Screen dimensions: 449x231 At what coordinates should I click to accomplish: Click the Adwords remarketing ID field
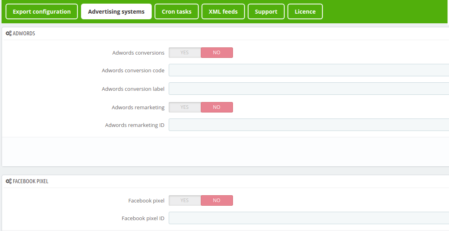point(309,125)
